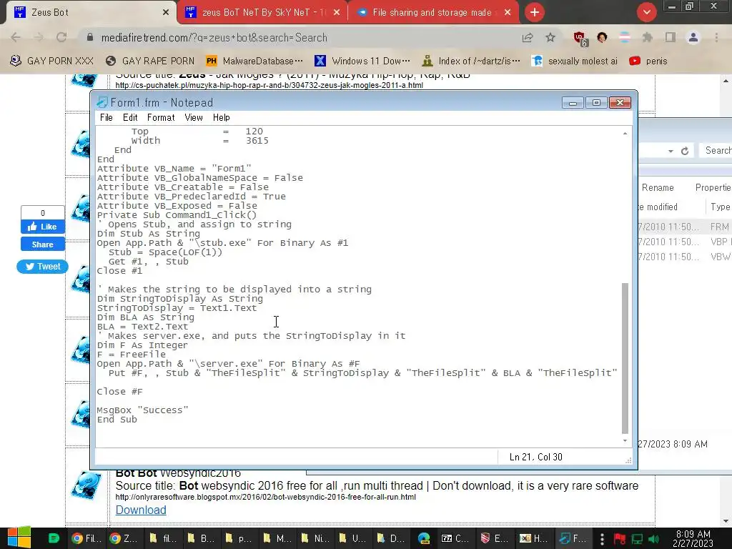This screenshot has width=732, height=549.
Task: Click the Facebook Share button
Action: tap(42, 244)
